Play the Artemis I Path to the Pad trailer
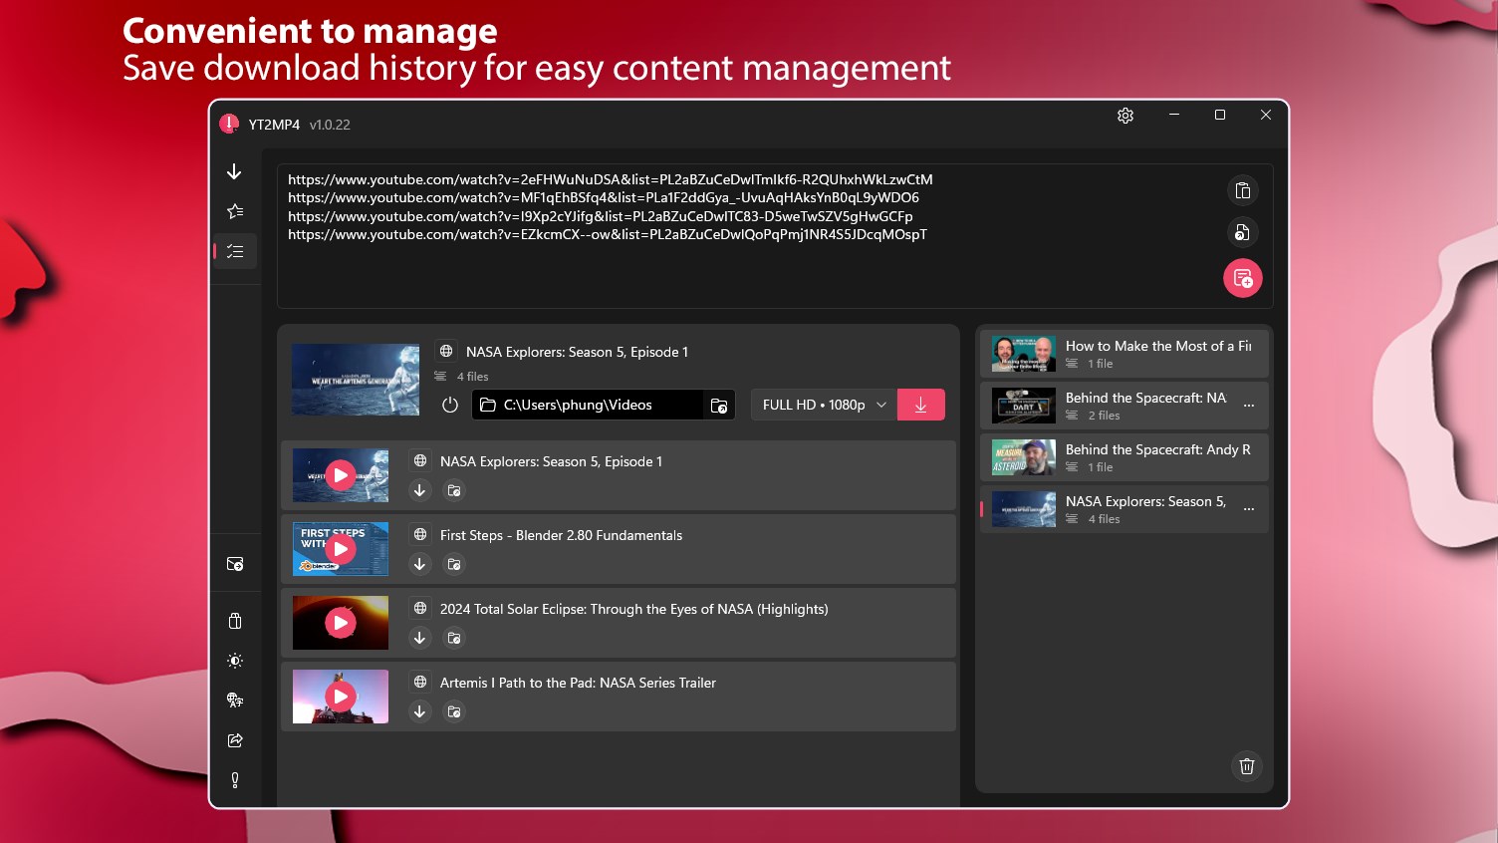 (341, 697)
